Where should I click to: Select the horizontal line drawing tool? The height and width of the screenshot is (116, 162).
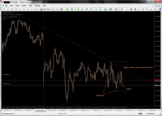(x=127, y=9)
